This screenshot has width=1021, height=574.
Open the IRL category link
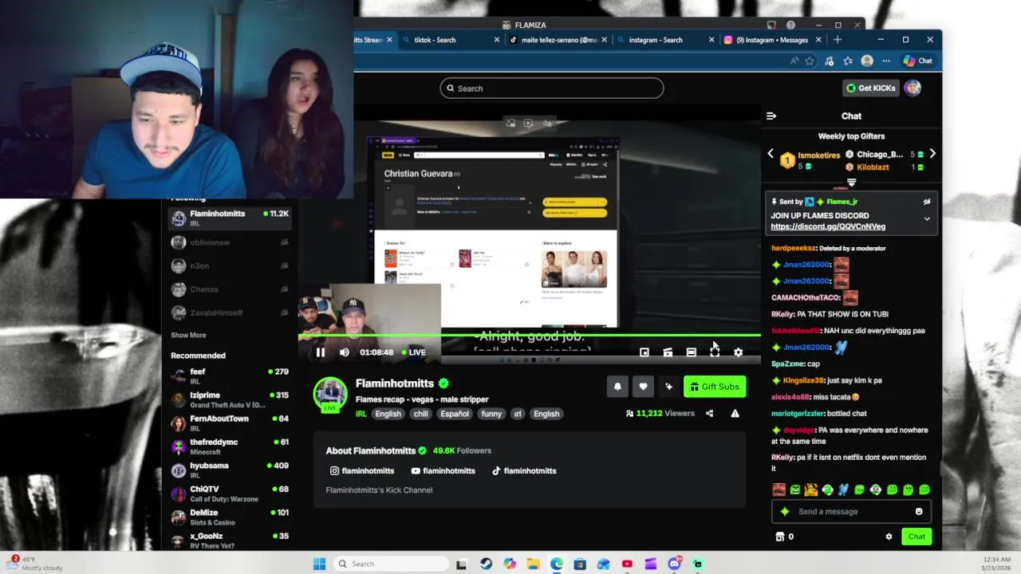coord(361,414)
